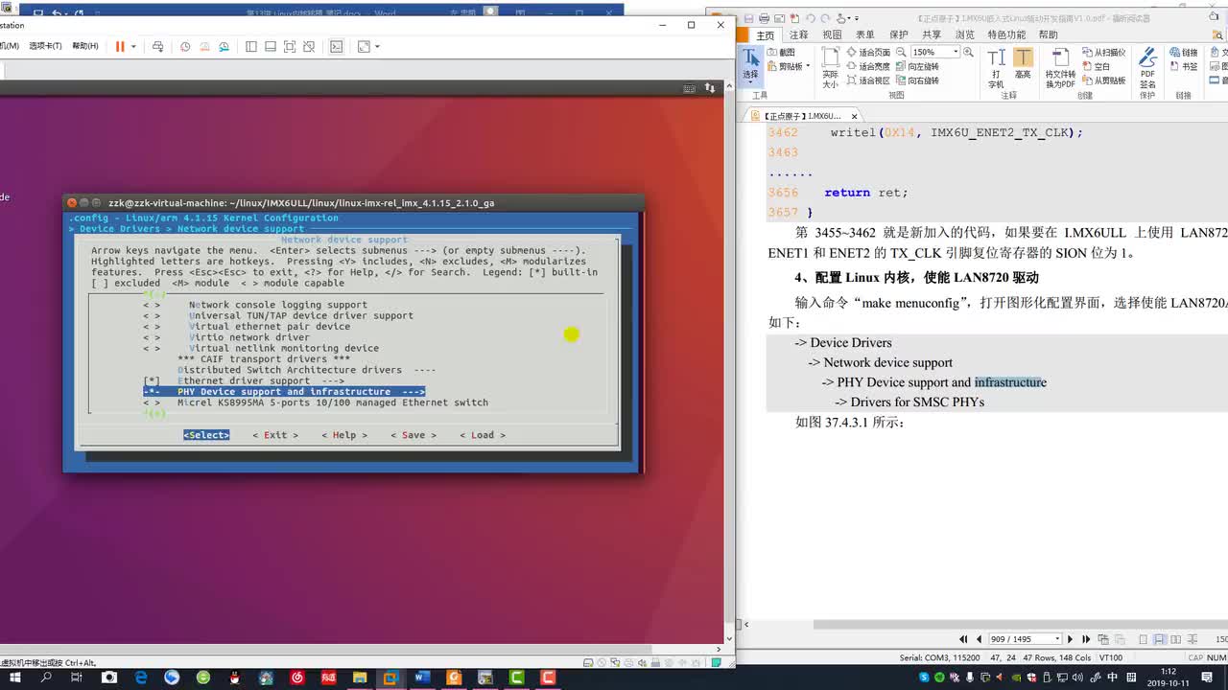This screenshot has width=1228, height=690.
Task: Click < Exit > in menuconfig
Action: (x=275, y=435)
